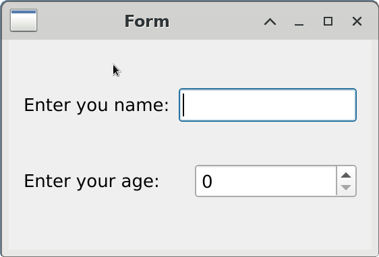Decrease age with the down arrow
This screenshot has height=257, width=379.
(346, 188)
